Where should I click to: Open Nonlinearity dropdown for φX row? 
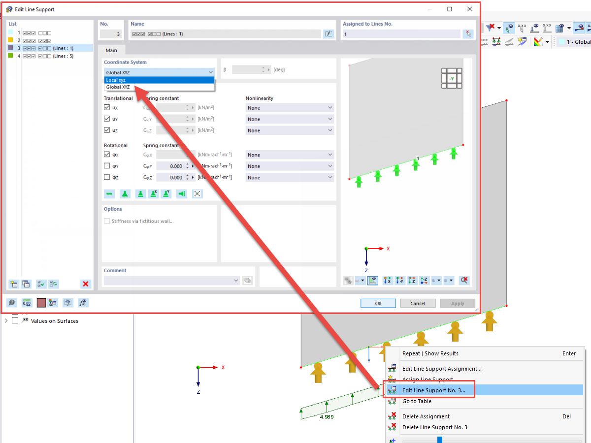(290, 155)
